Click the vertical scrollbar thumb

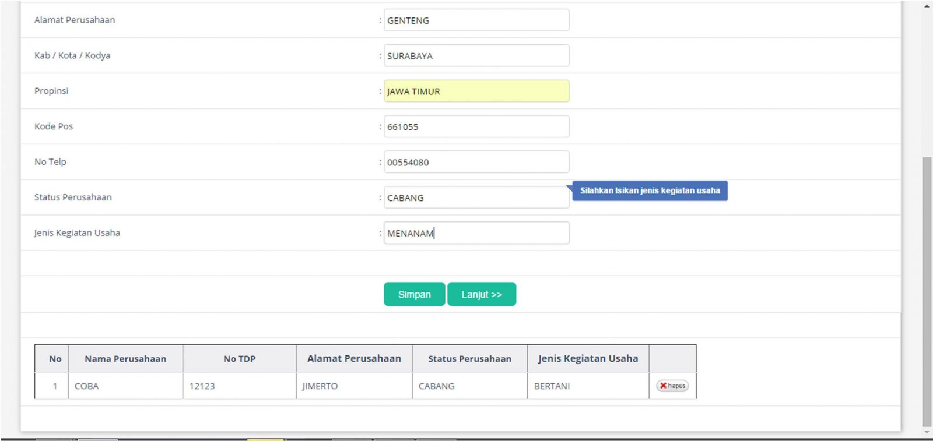click(x=927, y=291)
